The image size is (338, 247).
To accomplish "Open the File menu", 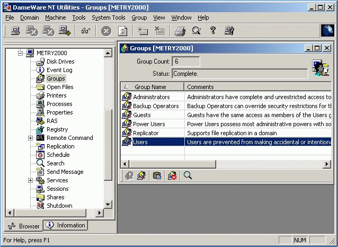I will coord(10,17).
